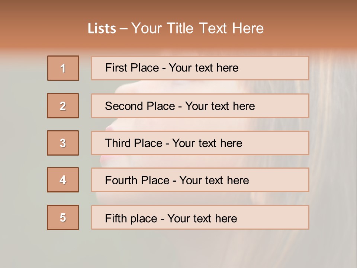
Task: Click the words 'Fourth Place'
Action: click(137, 180)
